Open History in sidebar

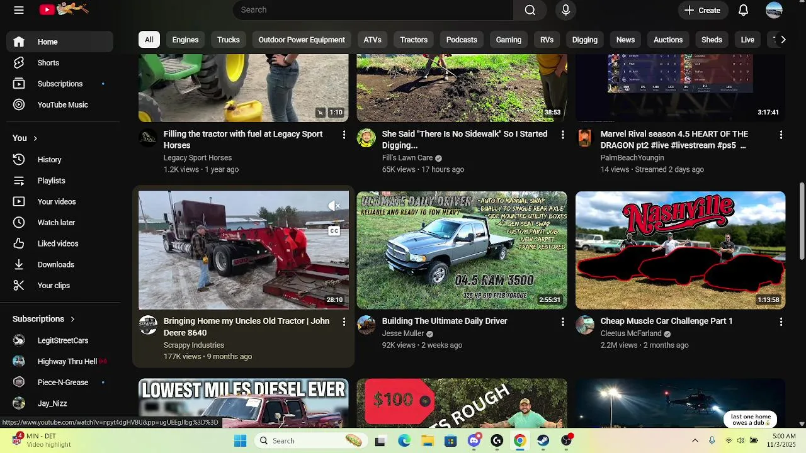[60, 160]
